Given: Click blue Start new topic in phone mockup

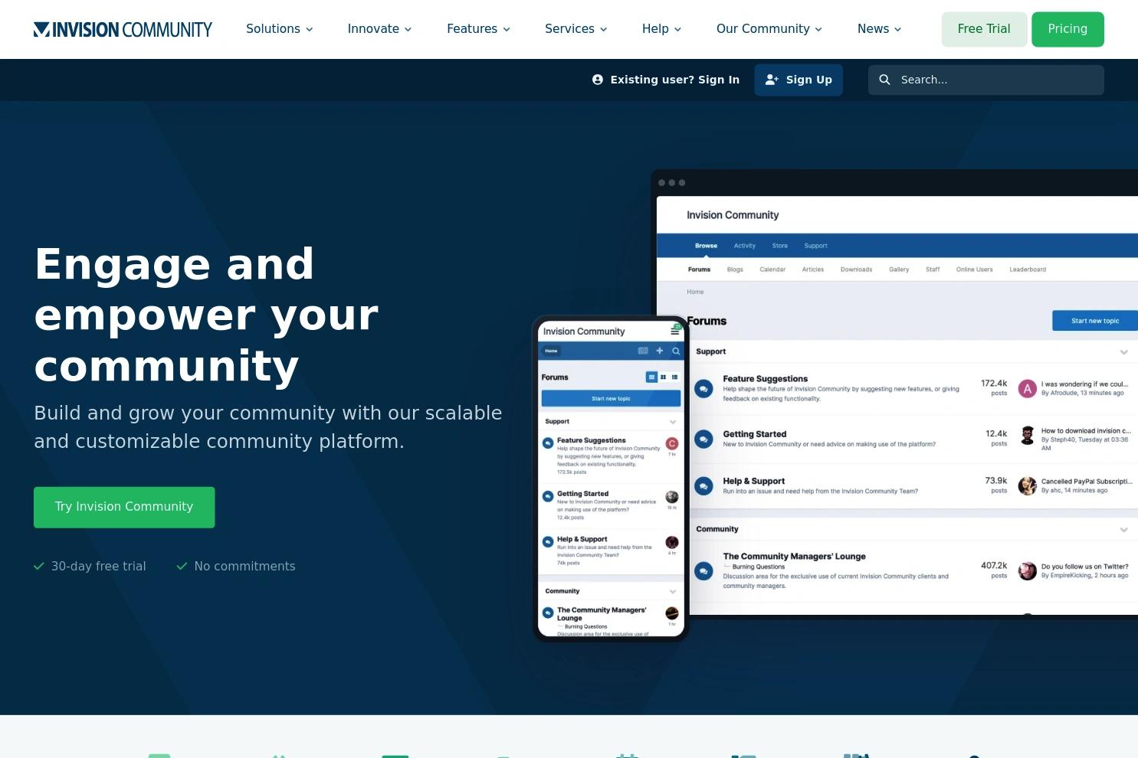Looking at the screenshot, I should tap(611, 399).
